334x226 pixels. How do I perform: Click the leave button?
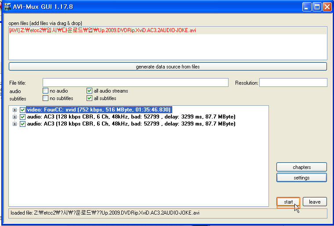315,202
